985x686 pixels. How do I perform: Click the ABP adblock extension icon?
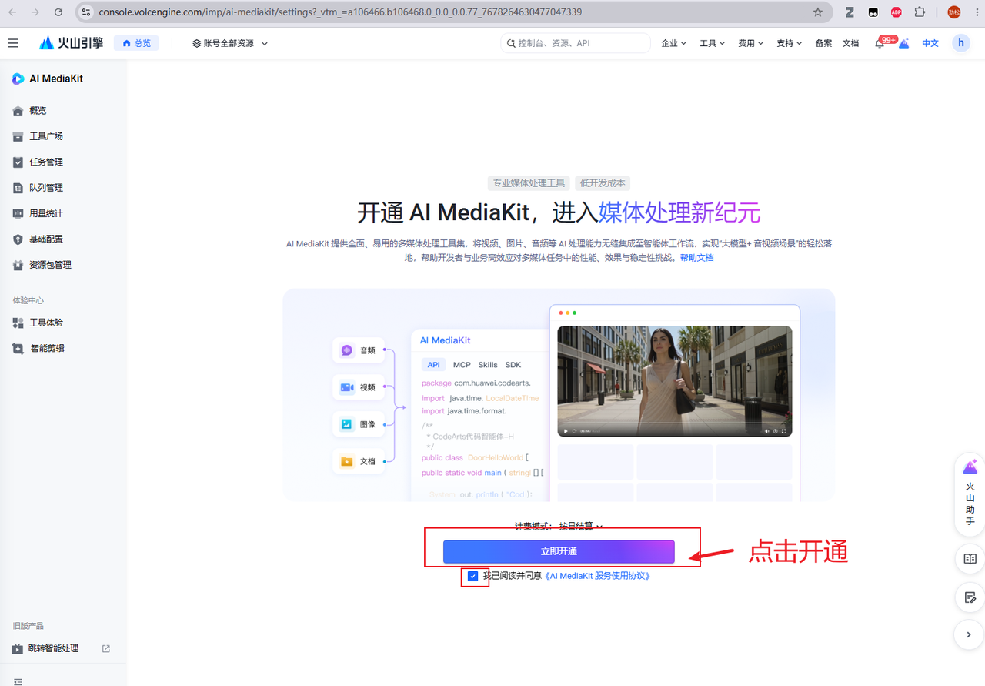point(897,12)
